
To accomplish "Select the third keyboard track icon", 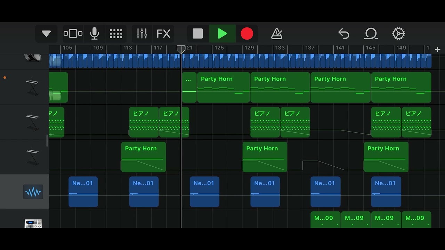I will (33, 157).
